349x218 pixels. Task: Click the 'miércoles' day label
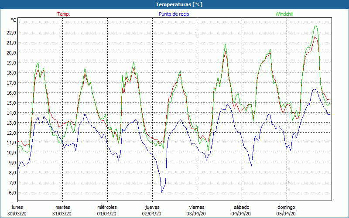[107, 207]
